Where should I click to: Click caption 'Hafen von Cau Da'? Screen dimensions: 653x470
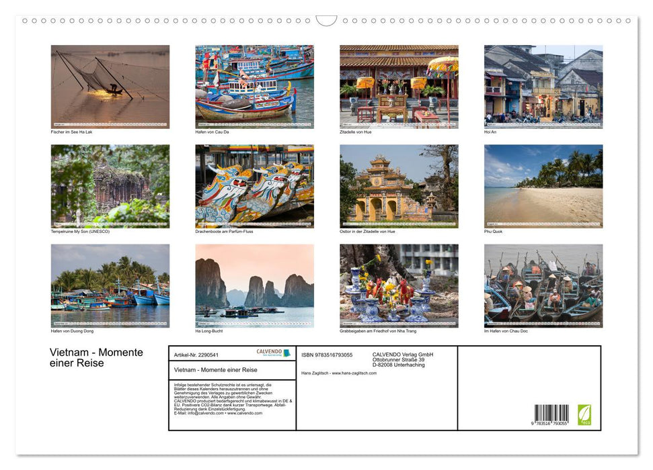click(212, 132)
